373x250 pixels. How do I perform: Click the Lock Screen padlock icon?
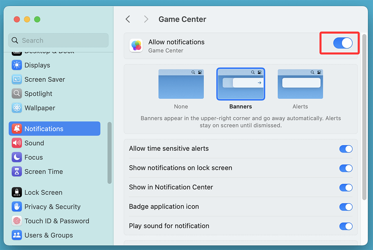pos(16,192)
